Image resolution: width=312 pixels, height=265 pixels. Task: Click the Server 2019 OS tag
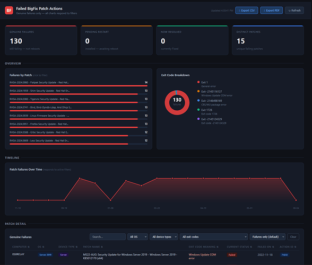[46, 254]
